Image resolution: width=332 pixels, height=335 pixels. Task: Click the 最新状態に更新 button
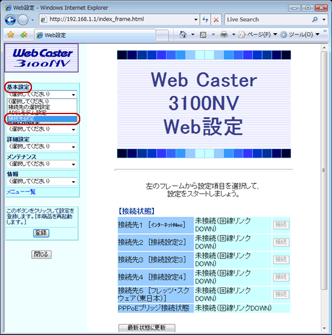pos(147,328)
